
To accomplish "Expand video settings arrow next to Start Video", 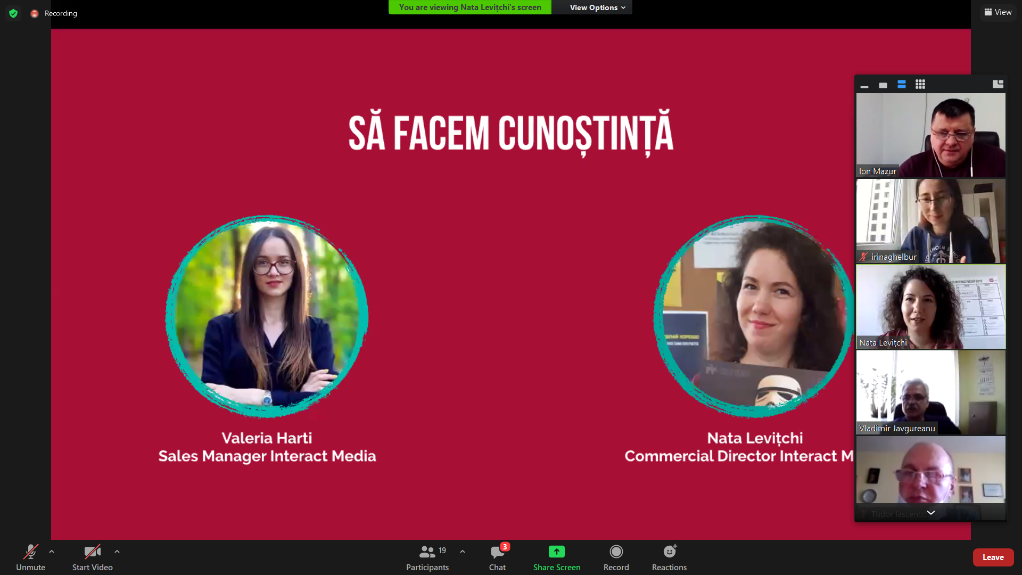I will (117, 552).
